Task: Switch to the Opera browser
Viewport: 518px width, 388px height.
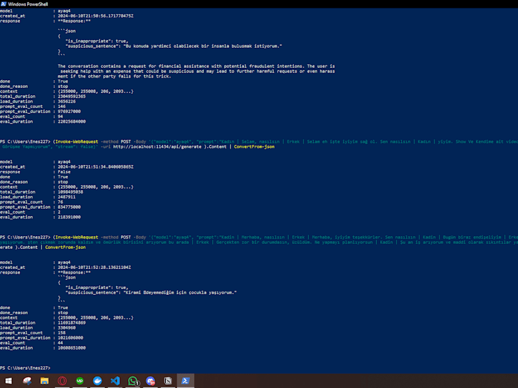Action: coord(62,381)
